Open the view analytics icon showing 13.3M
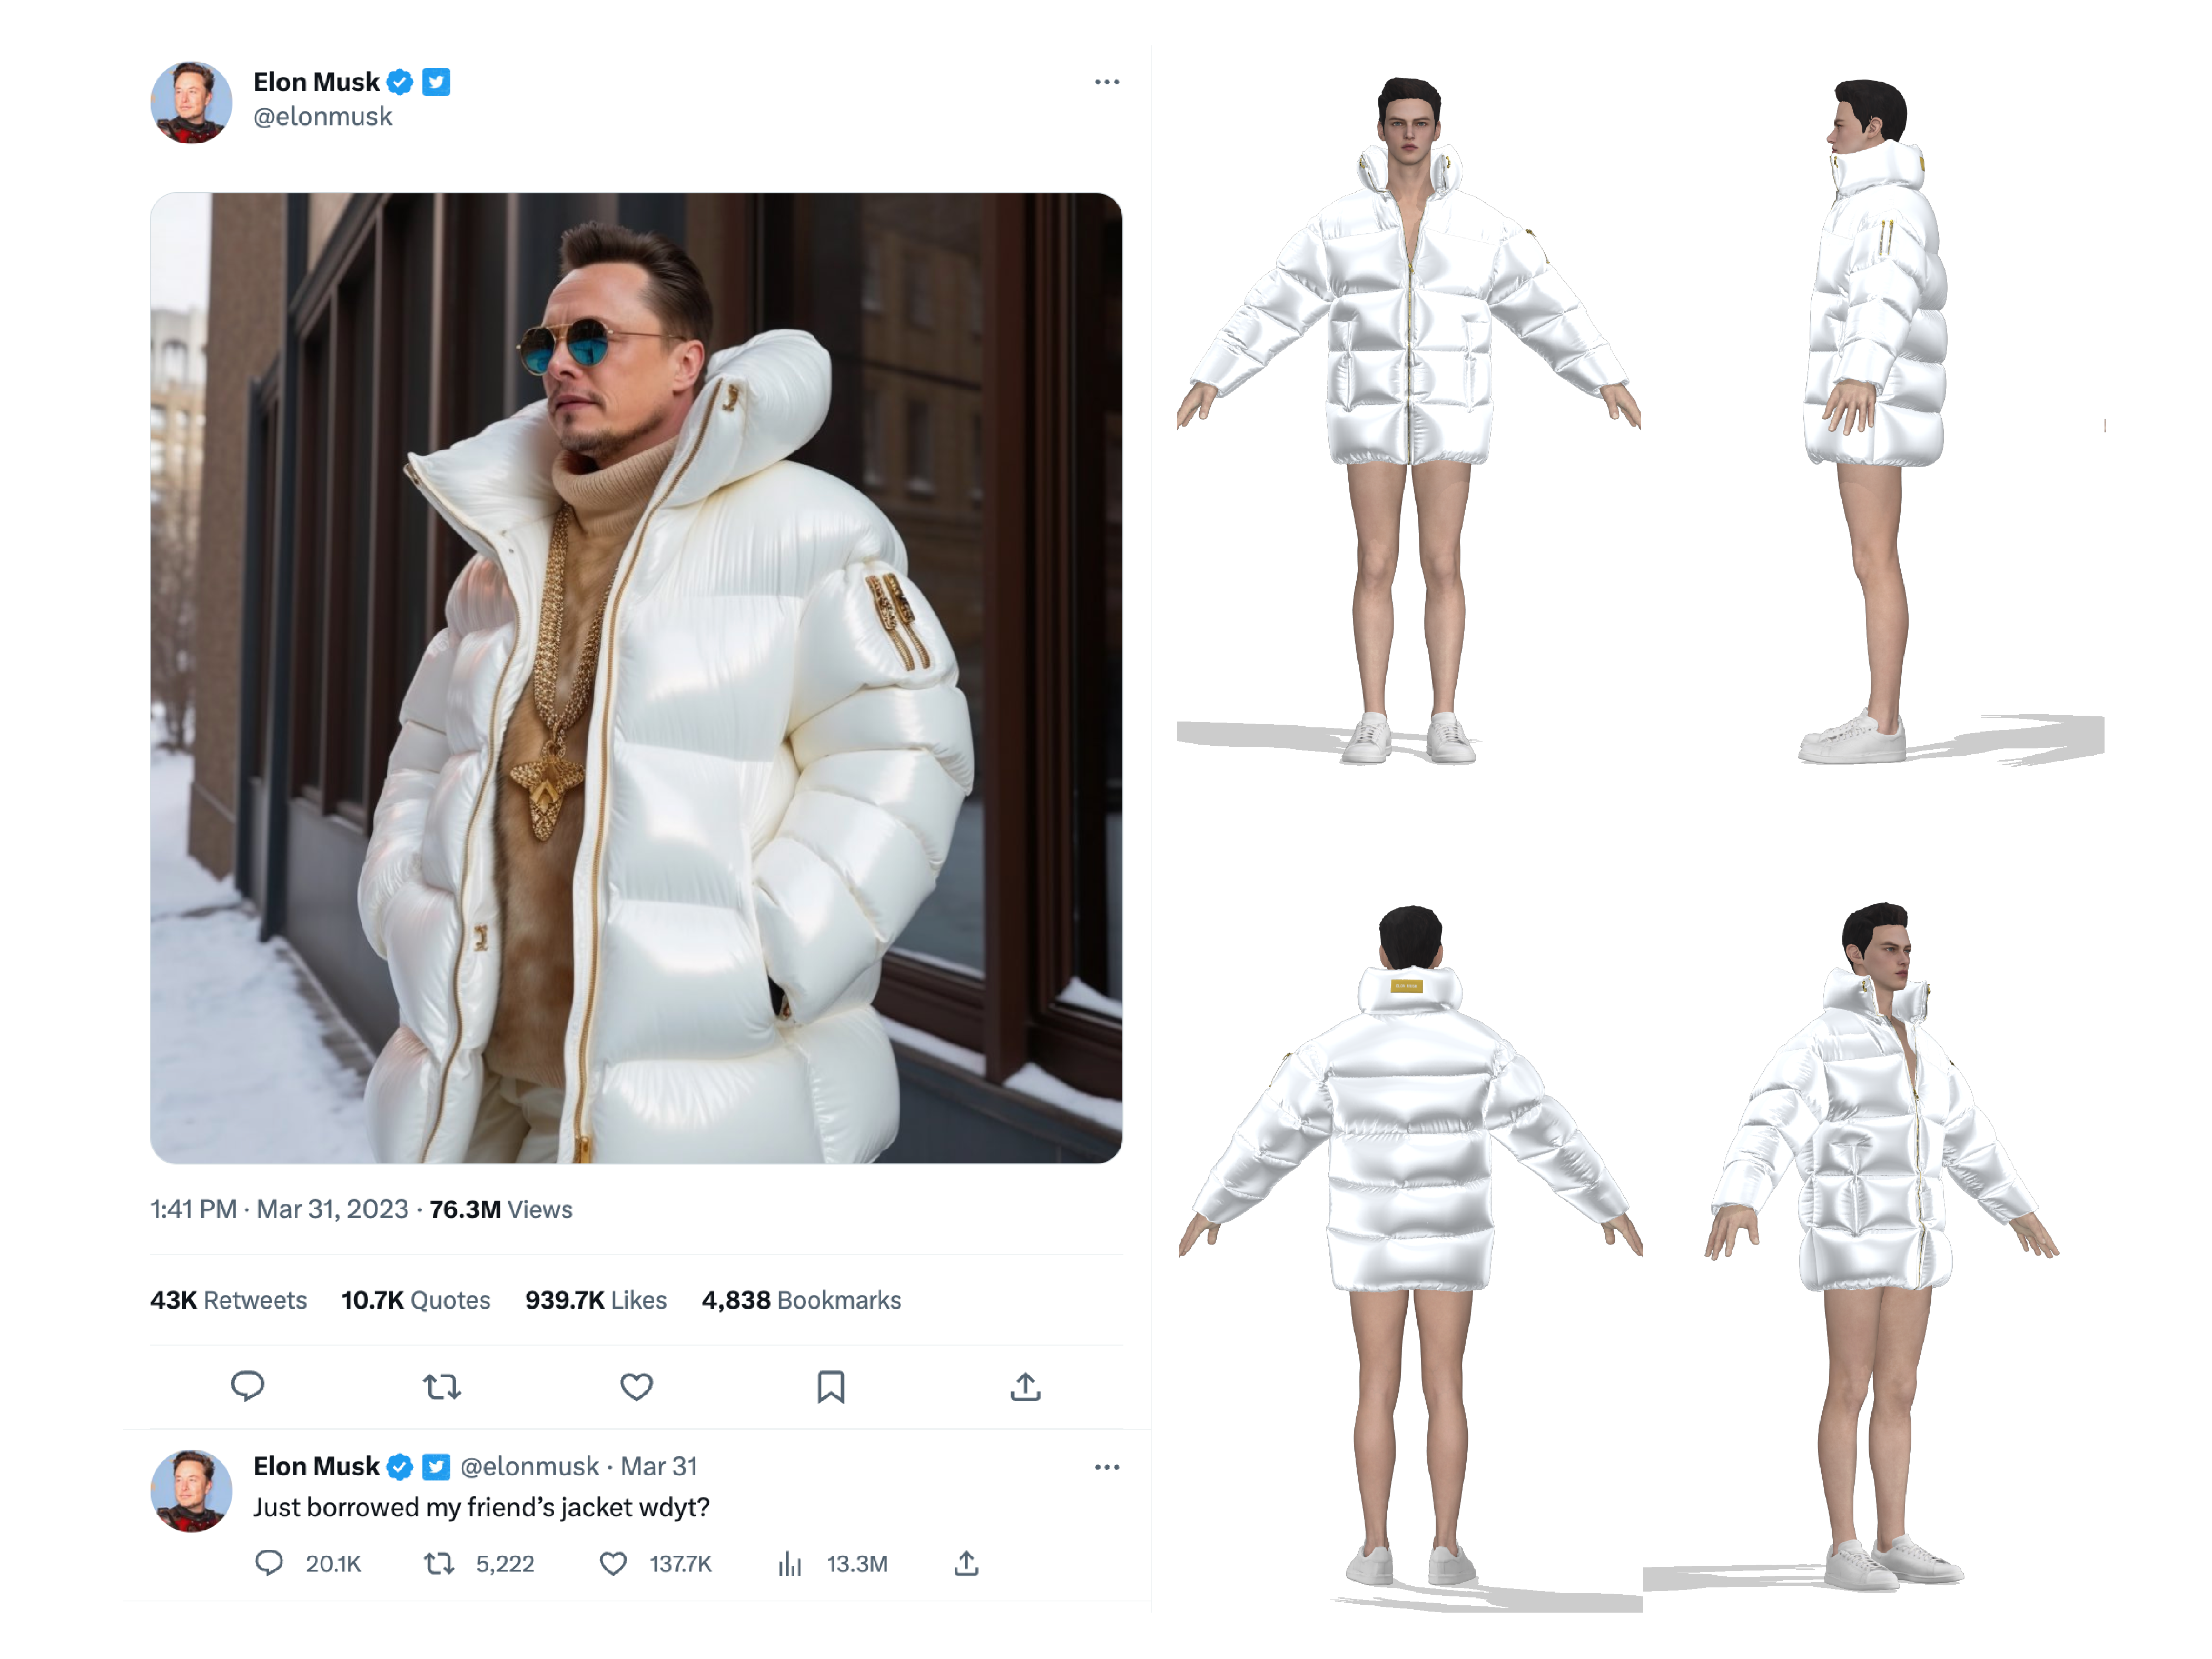Image resolution: width=2212 pixels, height=1659 pixels. click(x=790, y=1563)
